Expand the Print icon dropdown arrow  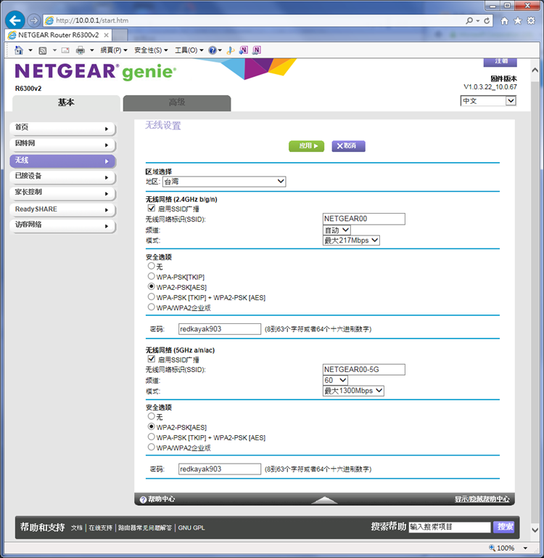click(x=91, y=50)
